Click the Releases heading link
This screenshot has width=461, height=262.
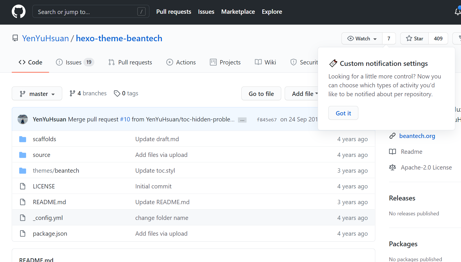(x=402, y=198)
